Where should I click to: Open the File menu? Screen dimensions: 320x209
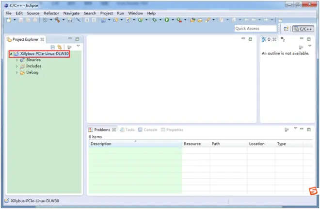8,13
